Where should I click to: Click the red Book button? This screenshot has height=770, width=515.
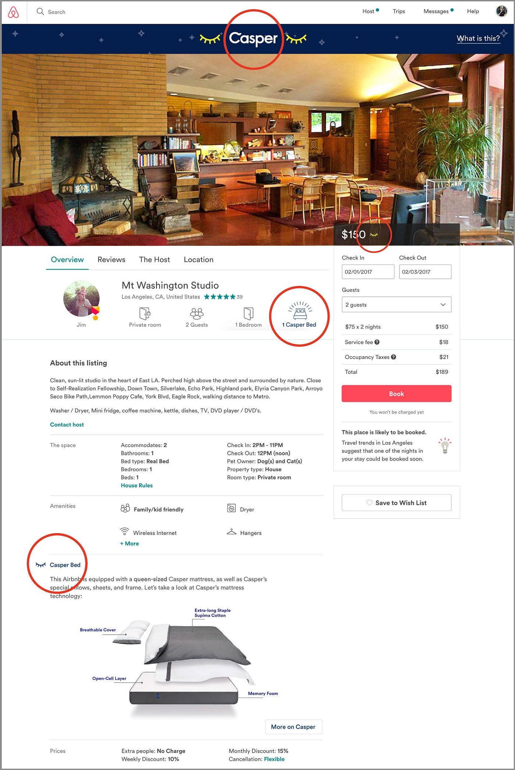[x=396, y=394]
